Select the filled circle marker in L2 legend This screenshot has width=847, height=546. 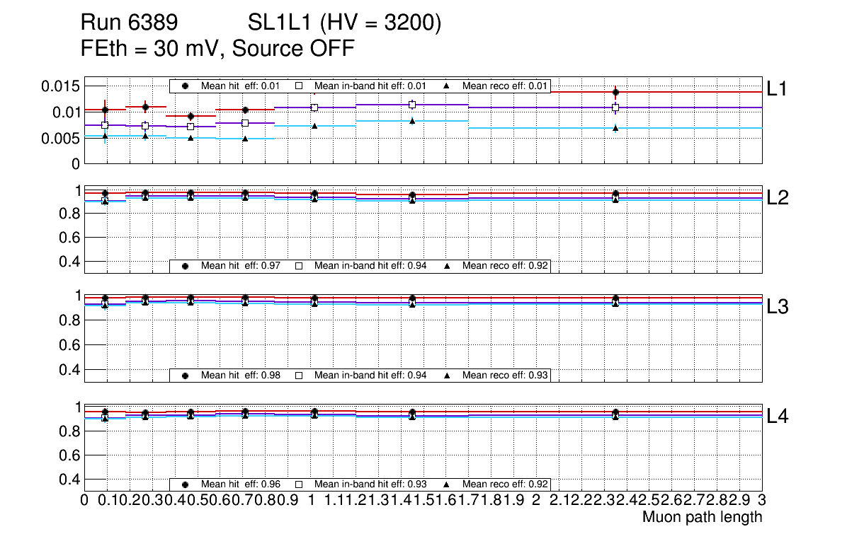coord(186,266)
